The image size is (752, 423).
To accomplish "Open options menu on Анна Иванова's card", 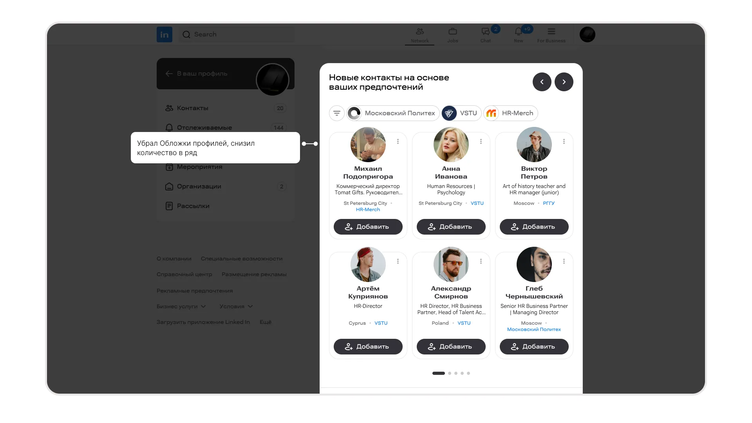I will pyautogui.click(x=481, y=141).
